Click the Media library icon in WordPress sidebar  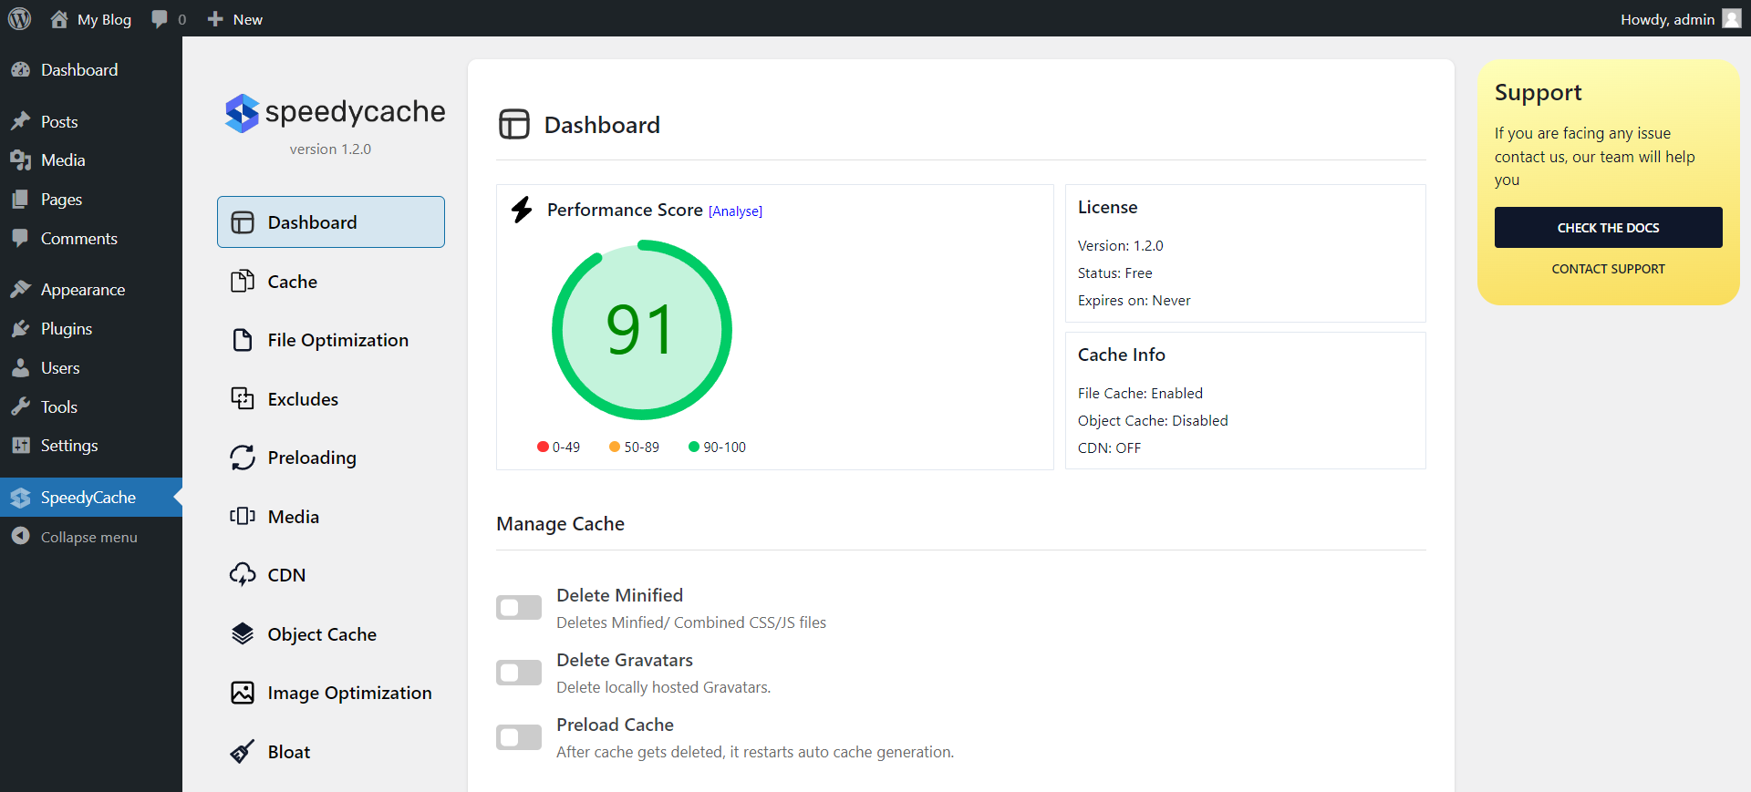pyautogui.click(x=20, y=160)
